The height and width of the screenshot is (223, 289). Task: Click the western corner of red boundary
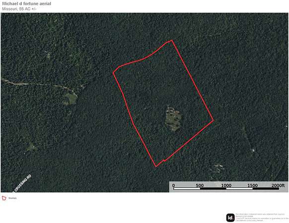(x=113, y=73)
